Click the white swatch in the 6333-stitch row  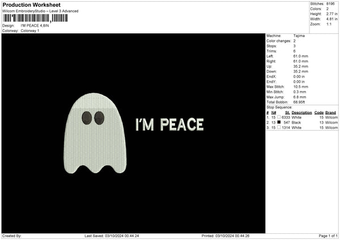(x=279, y=117)
